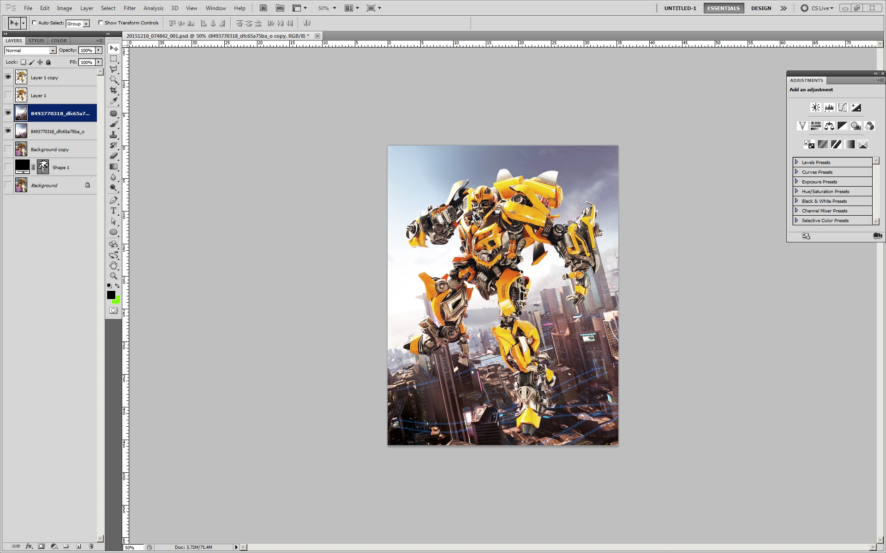Select the Dodge tool
This screenshot has height=553, width=886.
click(114, 188)
